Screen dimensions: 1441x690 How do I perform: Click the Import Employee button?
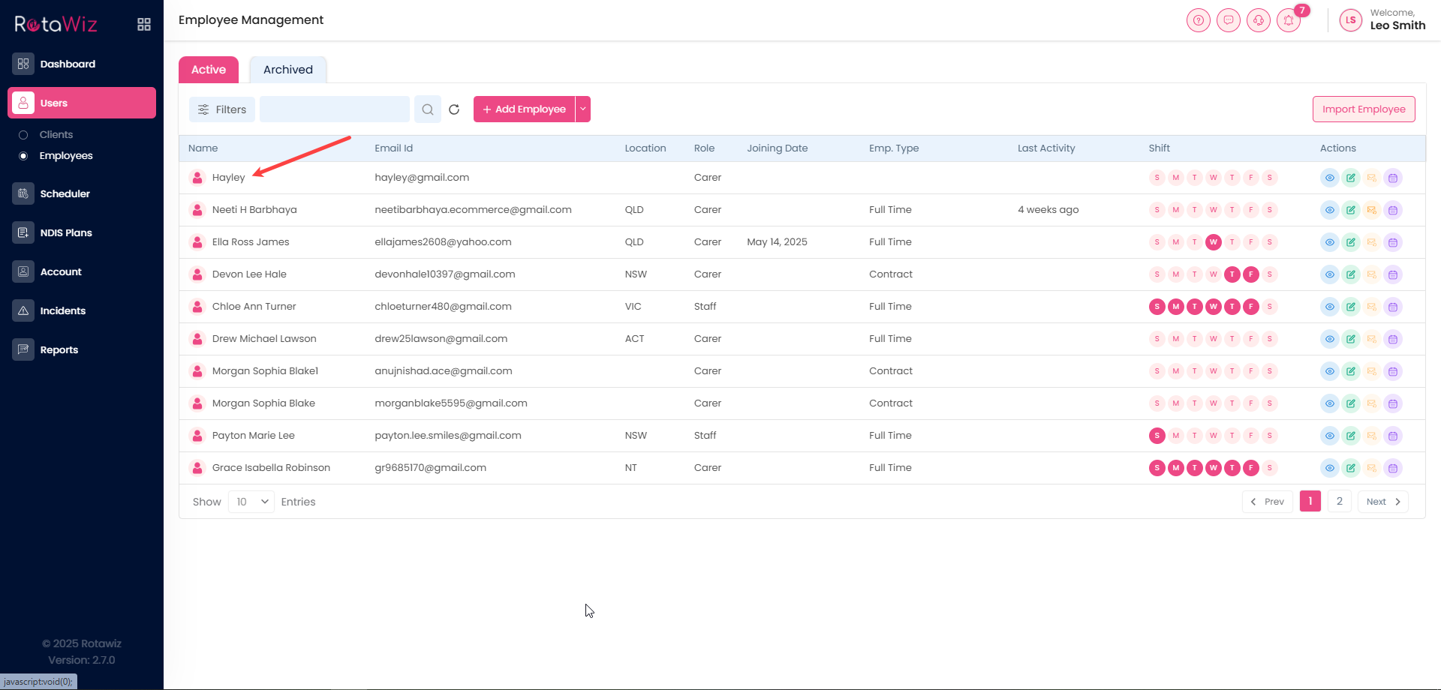point(1364,109)
